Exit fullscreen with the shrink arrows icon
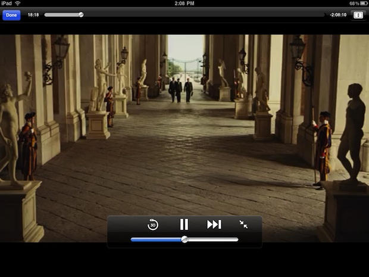The height and width of the screenshot is (277, 369). tap(243, 224)
